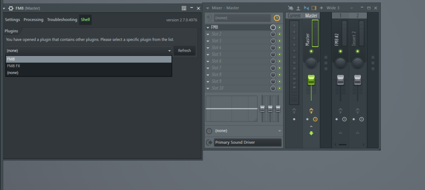Select mixer track 2 header
Image resolution: width=425 pixels, height=190 pixels.
click(x=357, y=16)
